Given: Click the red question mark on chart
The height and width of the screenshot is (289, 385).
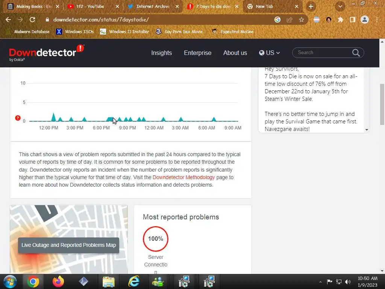Looking at the screenshot, I should [x=18, y=118].
